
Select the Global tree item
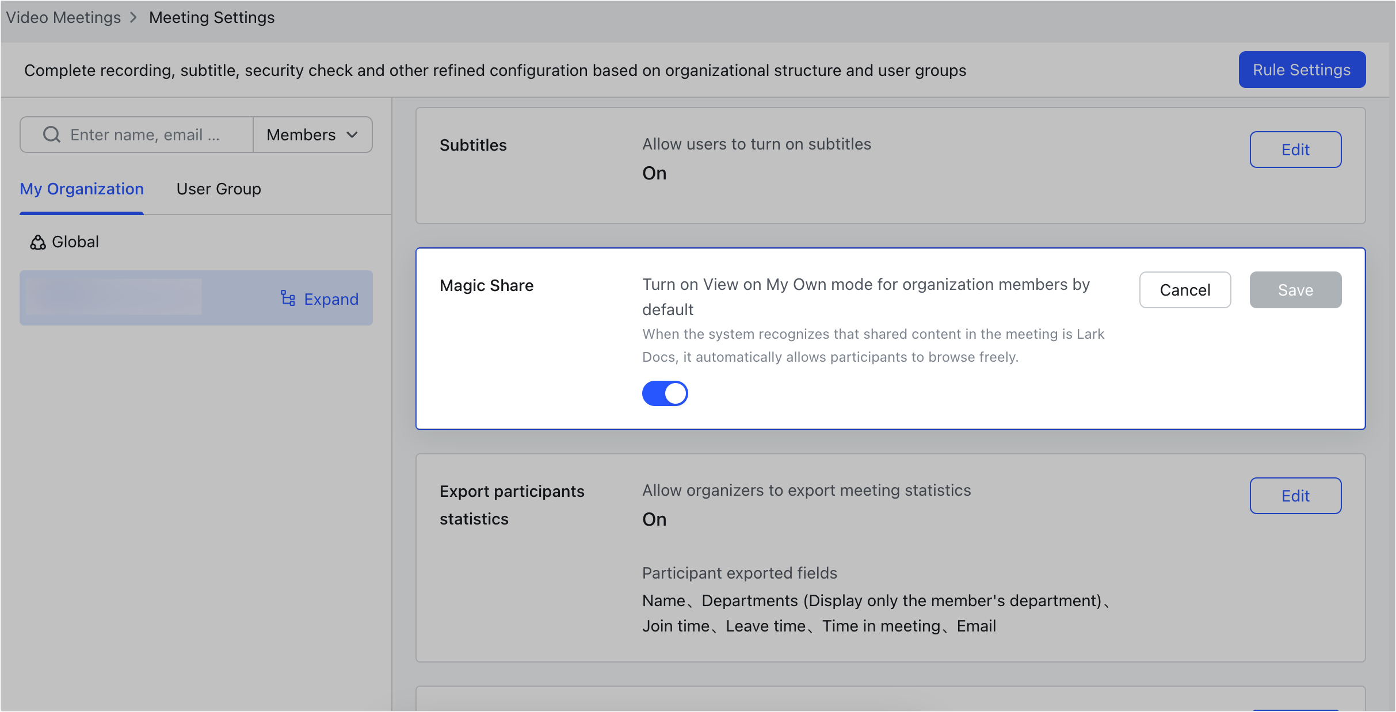coord(75,242)
